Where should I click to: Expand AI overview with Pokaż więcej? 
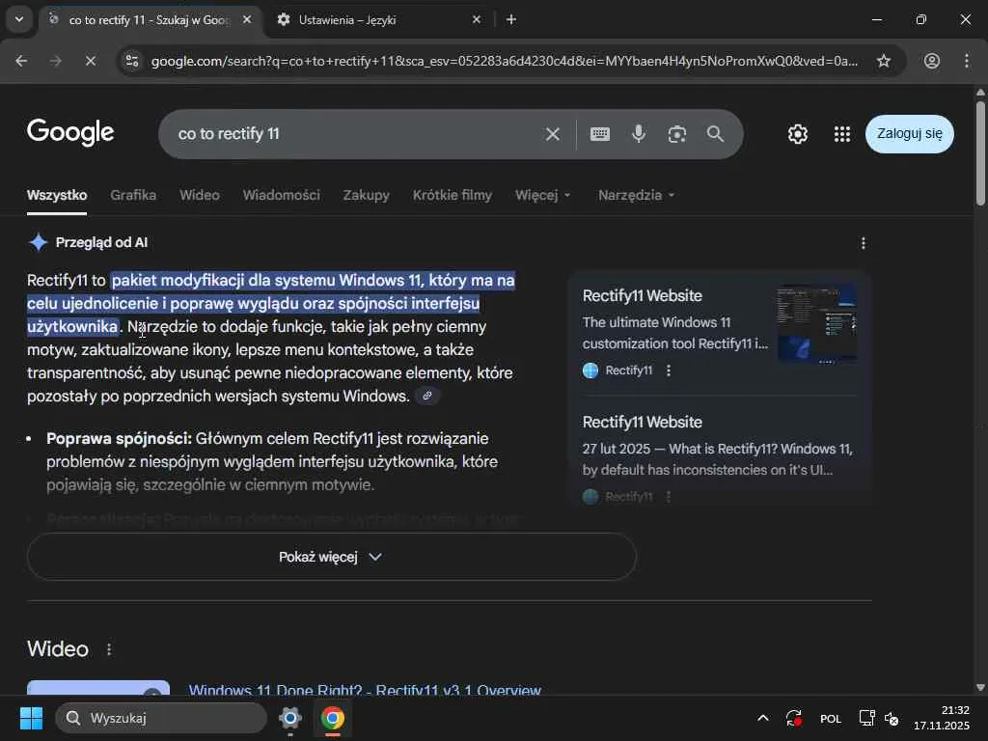pos(332,557)
